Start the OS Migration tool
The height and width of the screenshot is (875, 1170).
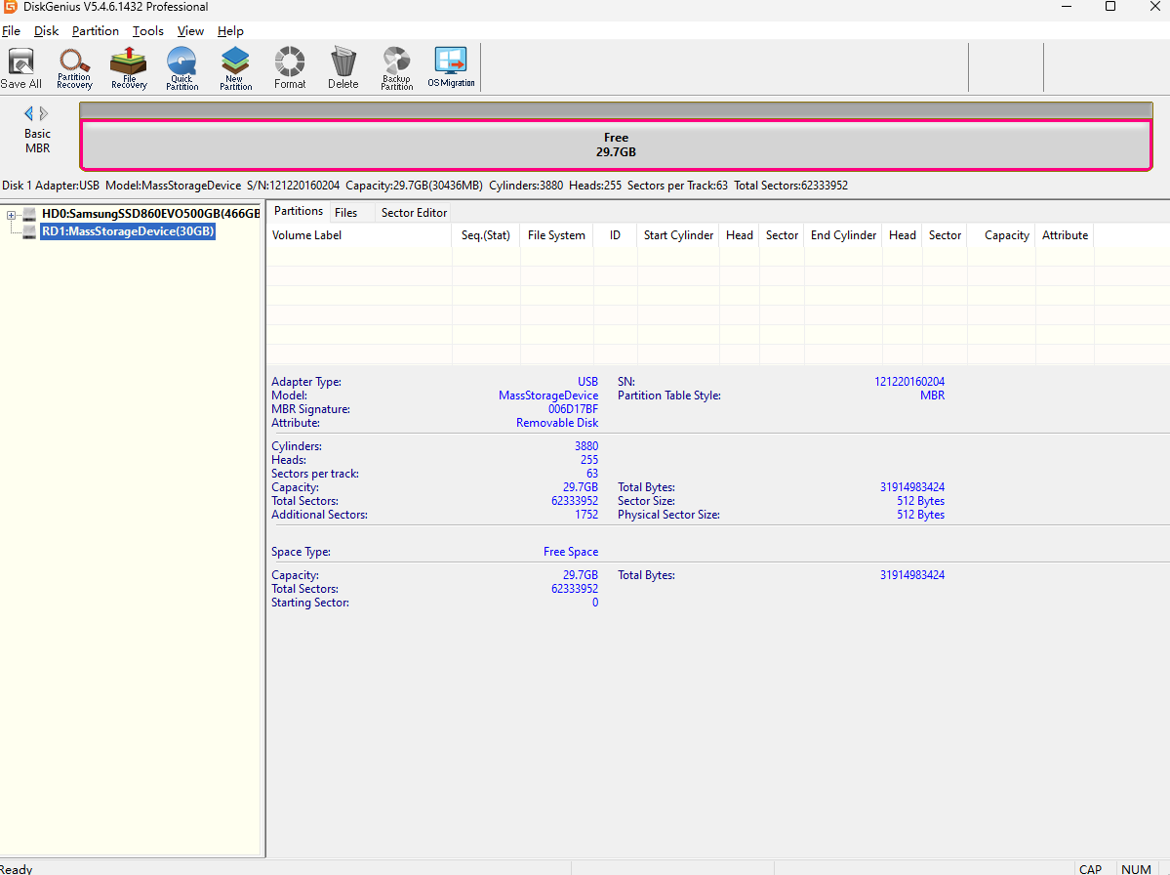[x=451, y=68]
